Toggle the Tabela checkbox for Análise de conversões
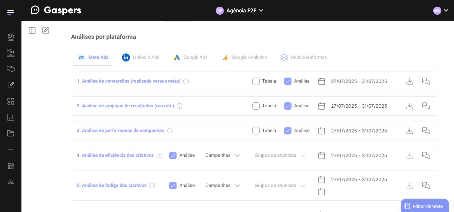Viewport: 454px width, 212px height. coord(256,81)
